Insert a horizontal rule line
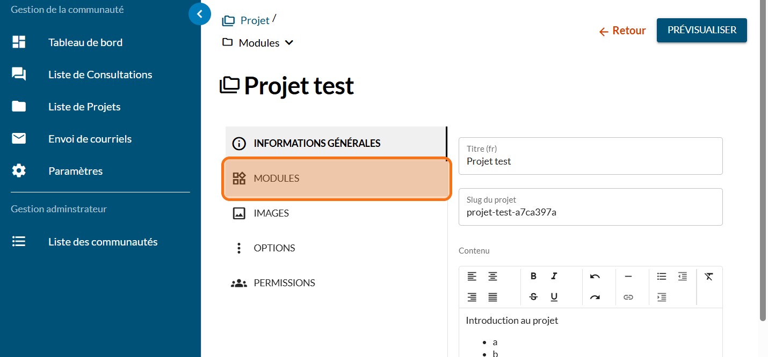The image size is (768, 357). pyautogui.click(x=628, y=276)
